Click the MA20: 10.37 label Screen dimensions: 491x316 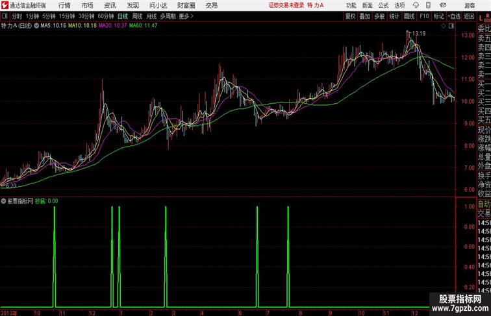coord(113,26)
